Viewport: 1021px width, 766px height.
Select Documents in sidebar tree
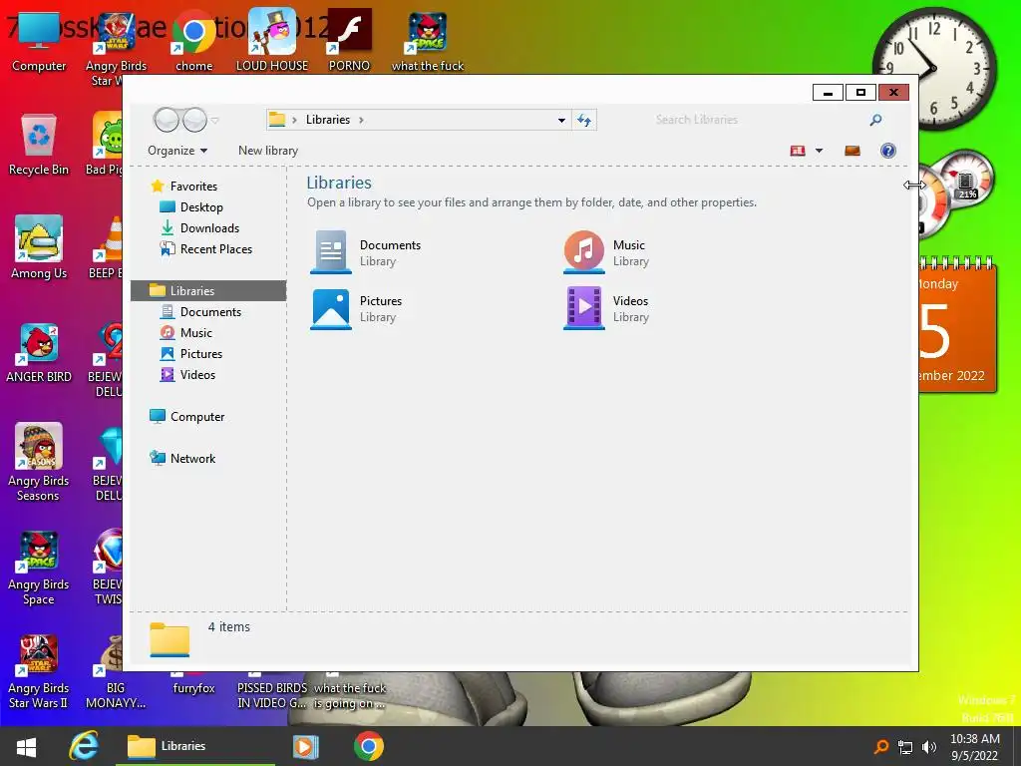(x=200, y=312)
